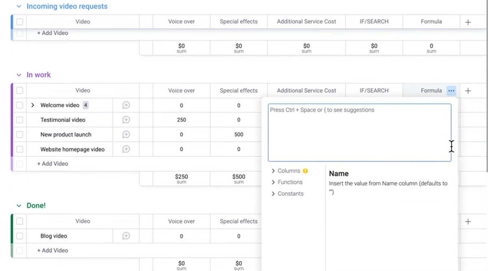Tick the Blog video row checkbox
The height and width of the screenshot is (271, 488).
tap(20, 236)
